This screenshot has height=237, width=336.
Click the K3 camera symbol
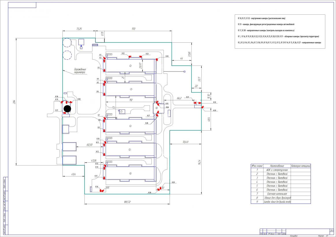click(104, 70)
